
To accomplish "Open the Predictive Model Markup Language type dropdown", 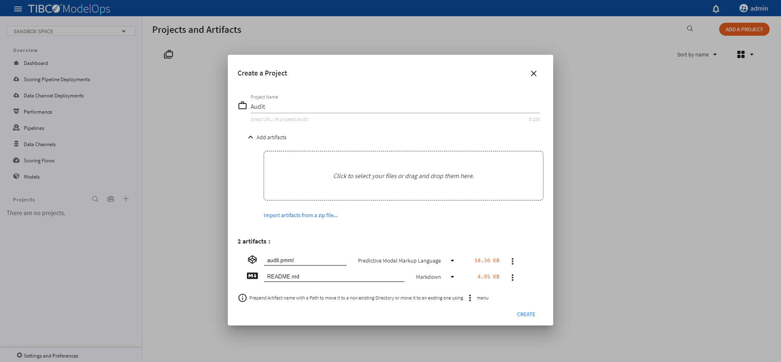I will 452,261.
